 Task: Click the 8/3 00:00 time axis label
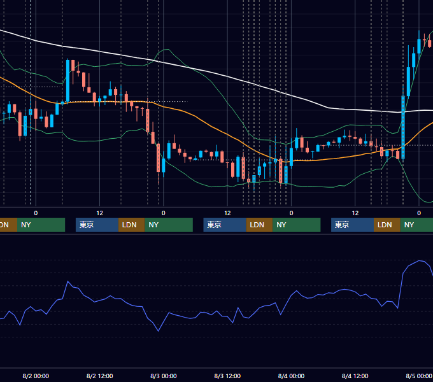[x=164, y=376]
